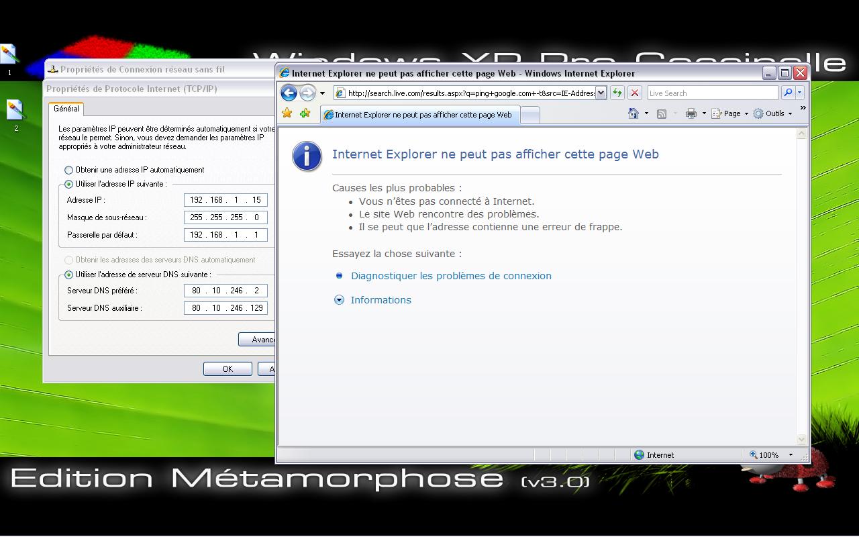Click the Masque de sous-réseau field
859x537 pixels.
(225, 217)
